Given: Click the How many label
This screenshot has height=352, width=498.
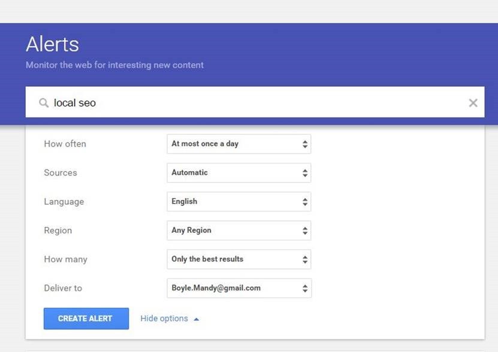Looking at the screenshot, I should click(65, 259).
